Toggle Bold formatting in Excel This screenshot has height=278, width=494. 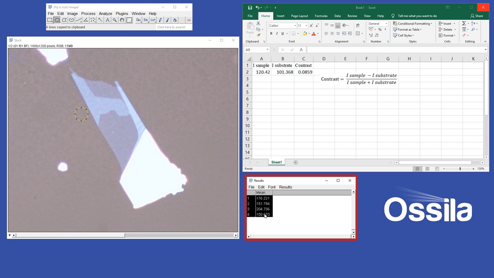[271, 33]
